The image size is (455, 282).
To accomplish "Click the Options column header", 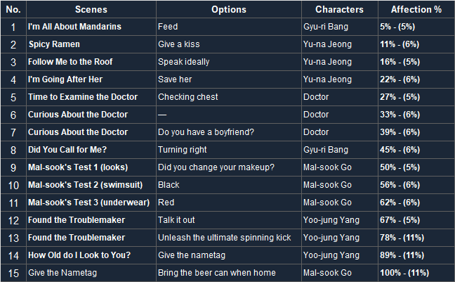I will click(x=229, y=10).
